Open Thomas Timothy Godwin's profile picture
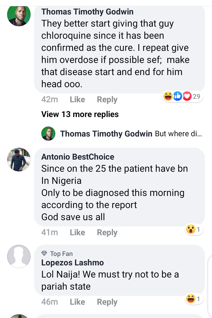 (19, 15)
